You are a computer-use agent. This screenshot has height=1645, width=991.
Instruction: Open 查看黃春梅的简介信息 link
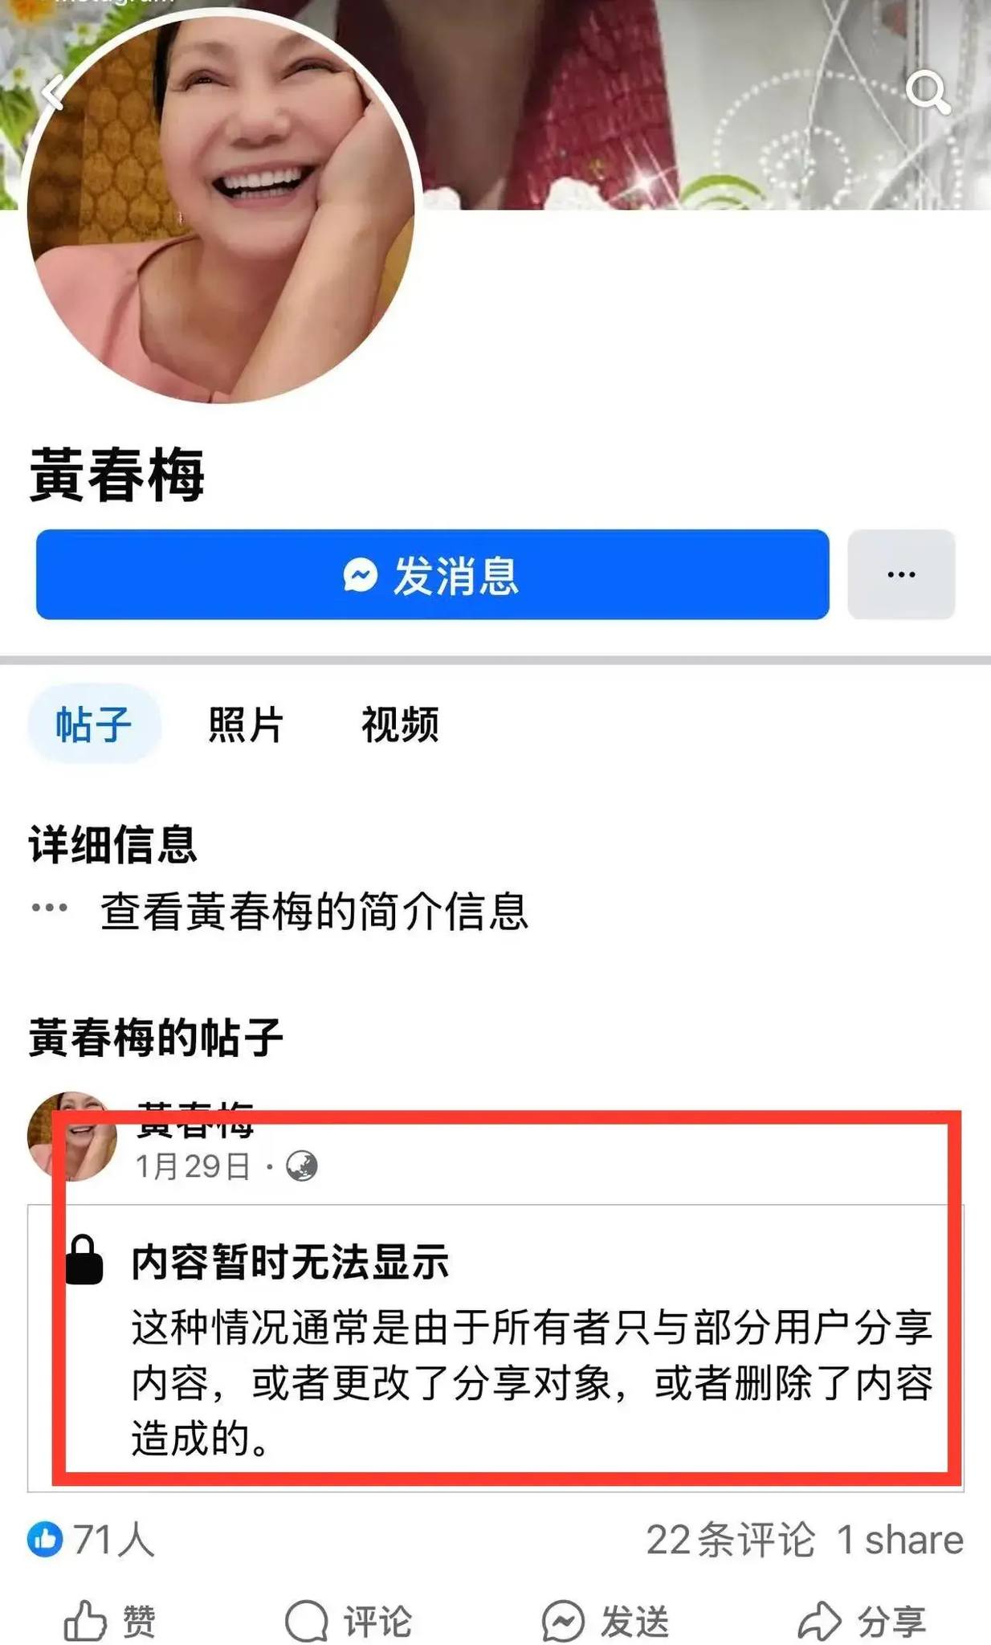(x=314, y=911)
